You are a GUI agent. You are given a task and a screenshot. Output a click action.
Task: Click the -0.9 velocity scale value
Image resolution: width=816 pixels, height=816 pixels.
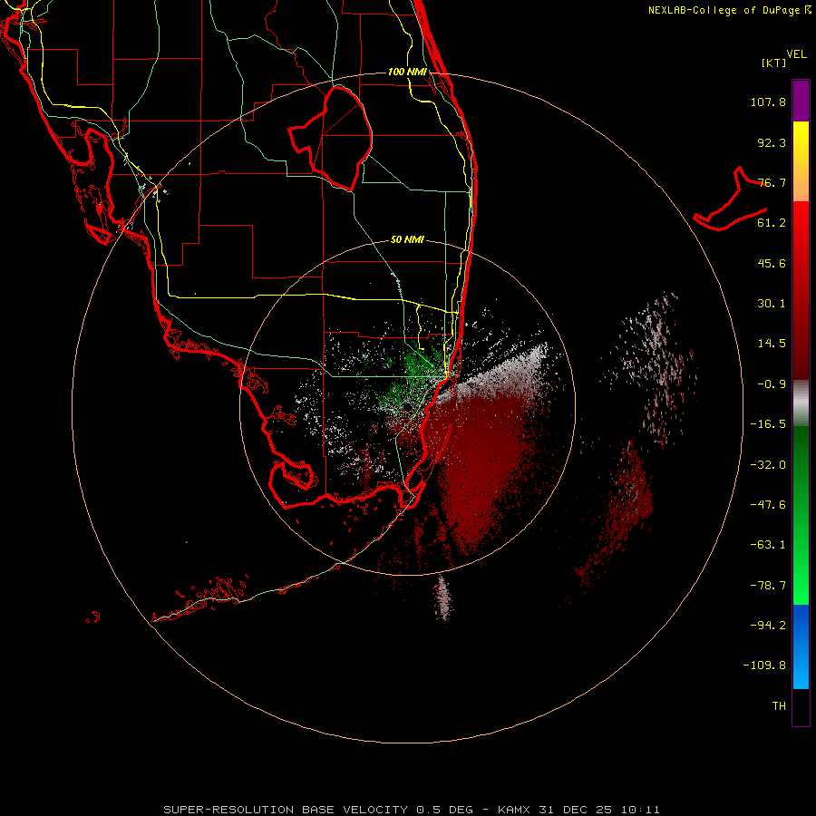tap(772, 384)
